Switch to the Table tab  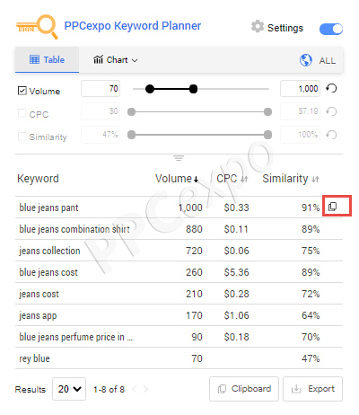click(x=47, y=59)
